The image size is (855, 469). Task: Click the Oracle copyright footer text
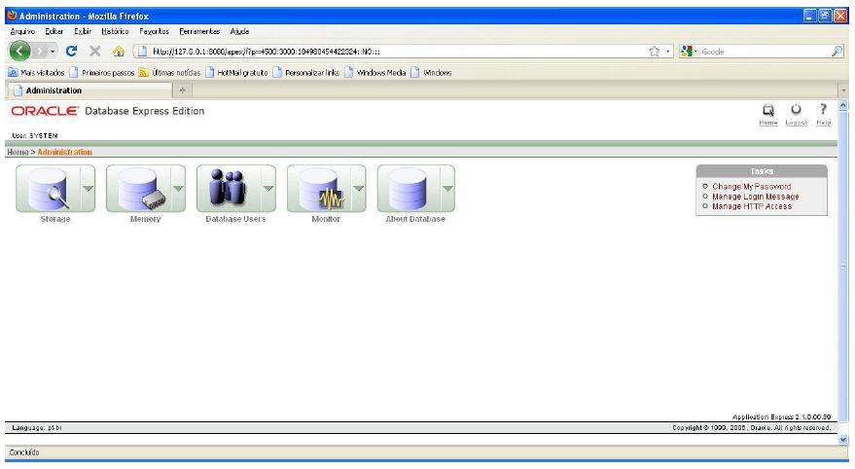(751, 427)
